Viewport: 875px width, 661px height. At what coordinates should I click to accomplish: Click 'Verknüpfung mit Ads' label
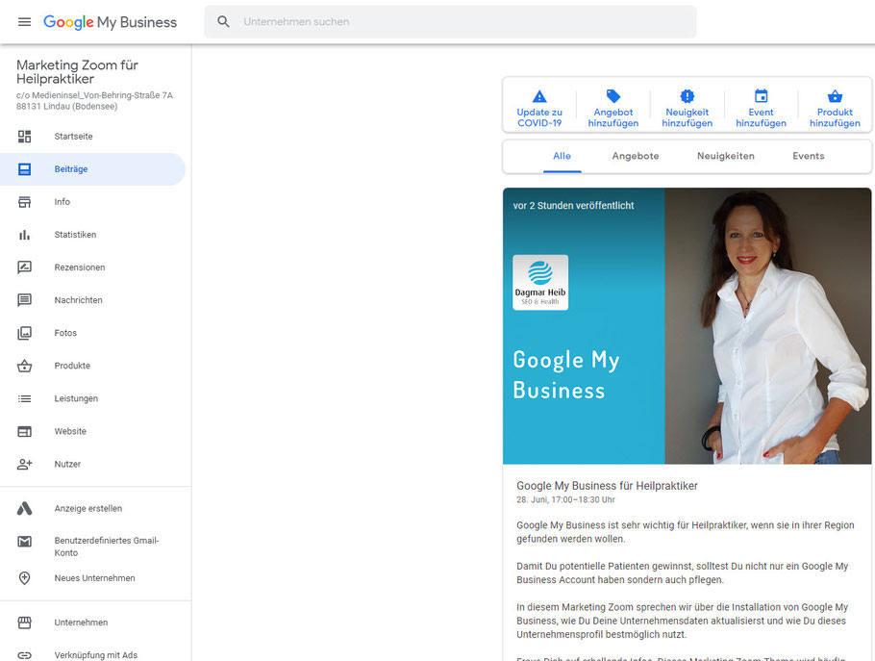(x=95, y=655)
